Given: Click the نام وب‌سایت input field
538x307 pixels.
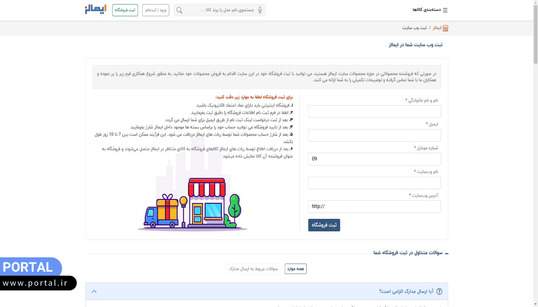Looking at the screenshot, I should [374, 183].
